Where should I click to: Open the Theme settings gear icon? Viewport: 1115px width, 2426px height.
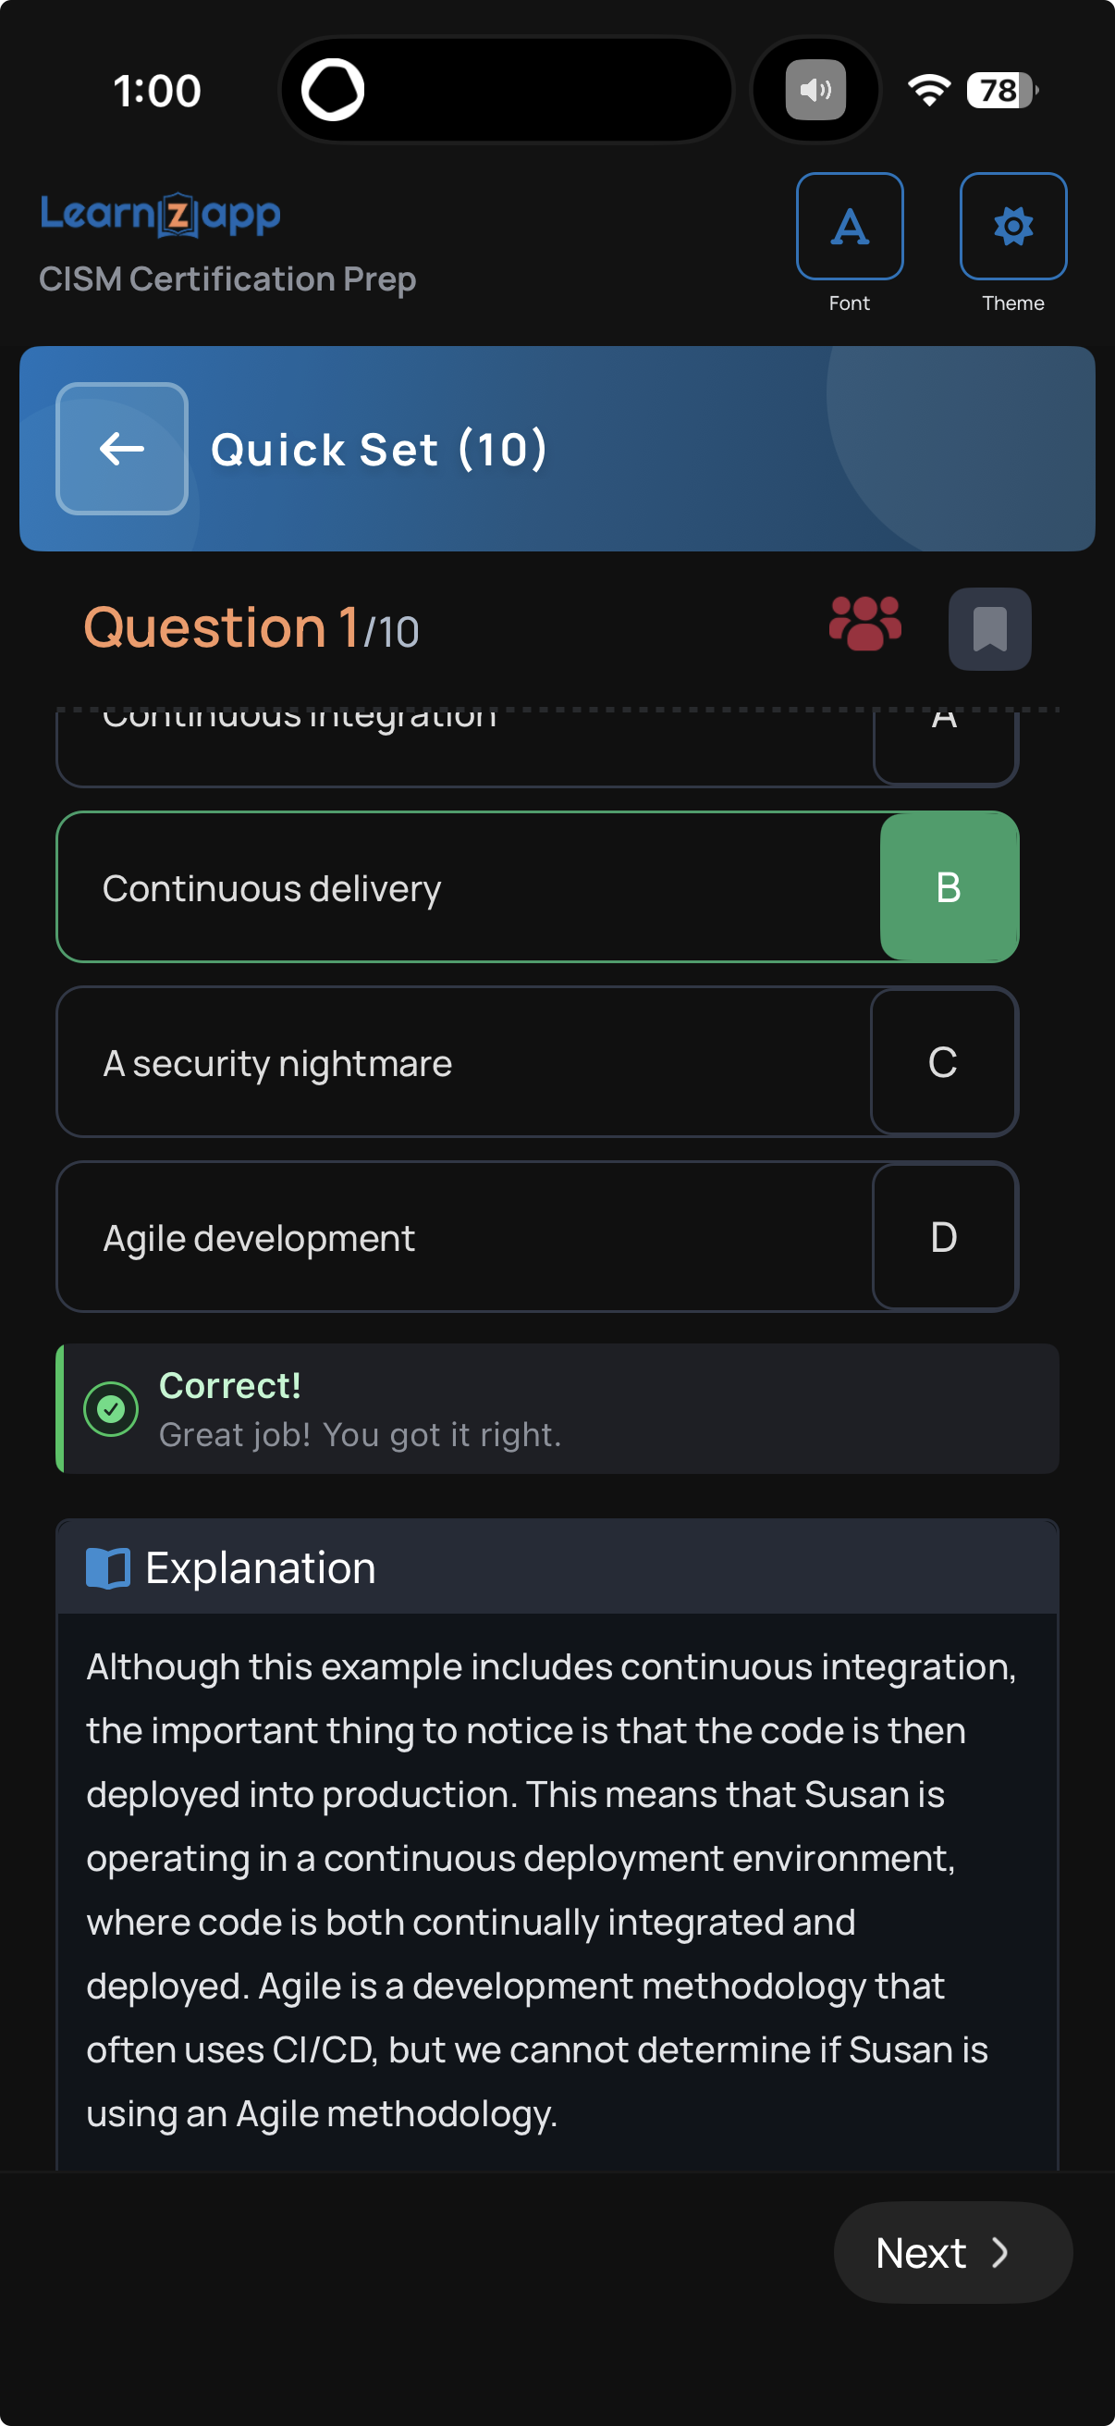pos(1012,226)
